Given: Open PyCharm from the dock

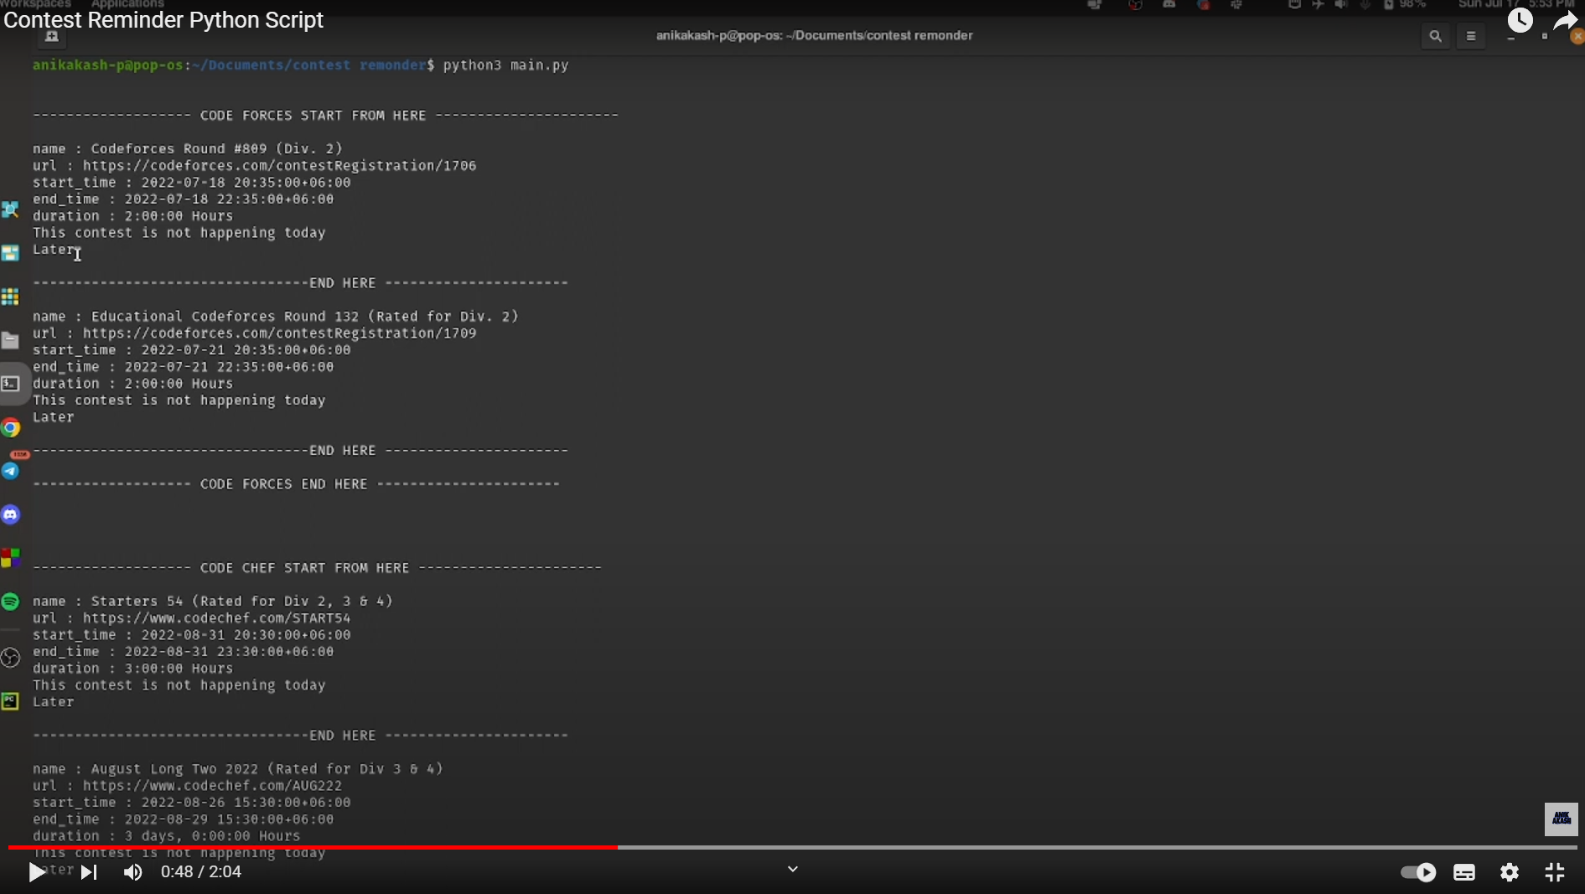Looking at the screenshot, I should tap(10, 701).
